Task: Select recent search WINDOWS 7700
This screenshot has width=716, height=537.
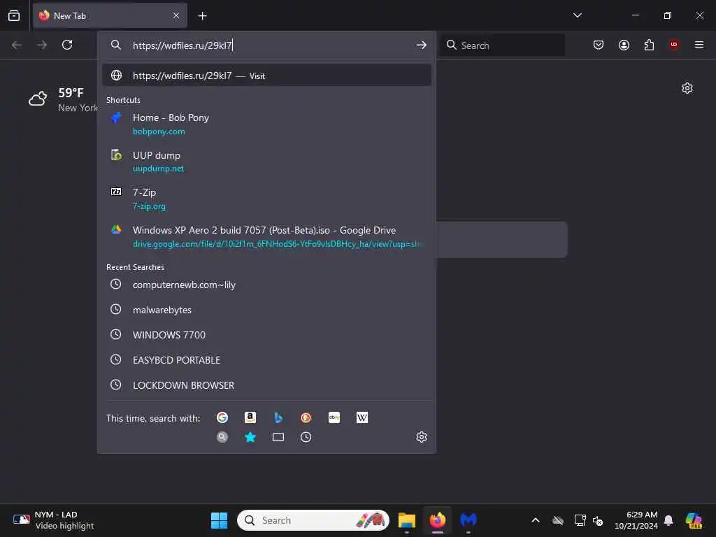Action: (266, 335)
